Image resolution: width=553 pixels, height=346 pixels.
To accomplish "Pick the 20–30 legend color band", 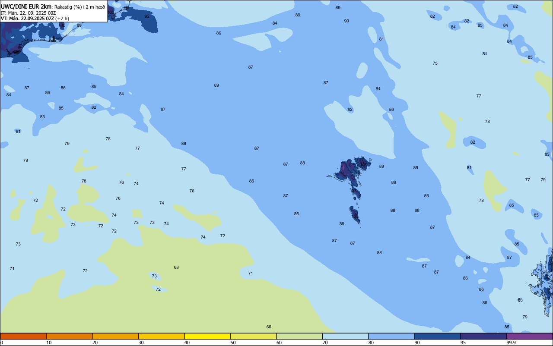I will point(115,336).
